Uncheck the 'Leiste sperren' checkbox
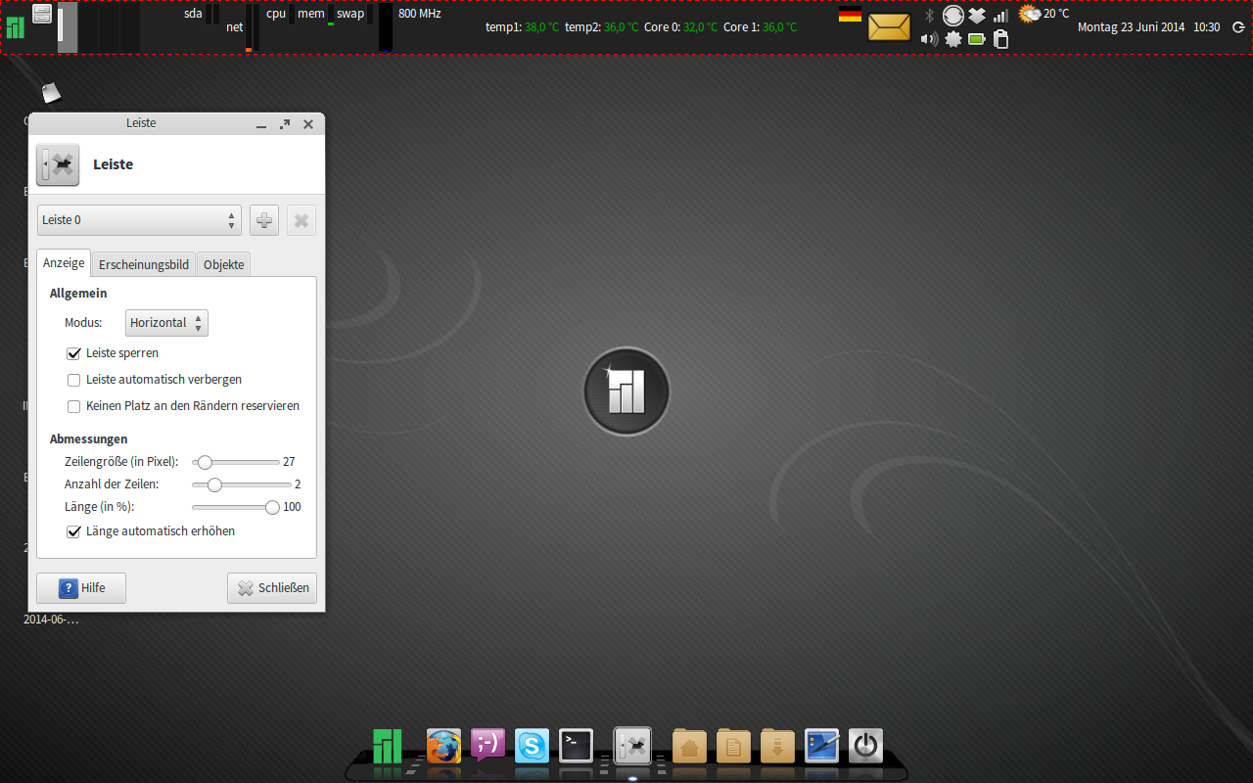Viewport: 1253px width, 783px height. click(x=73, y=353)
